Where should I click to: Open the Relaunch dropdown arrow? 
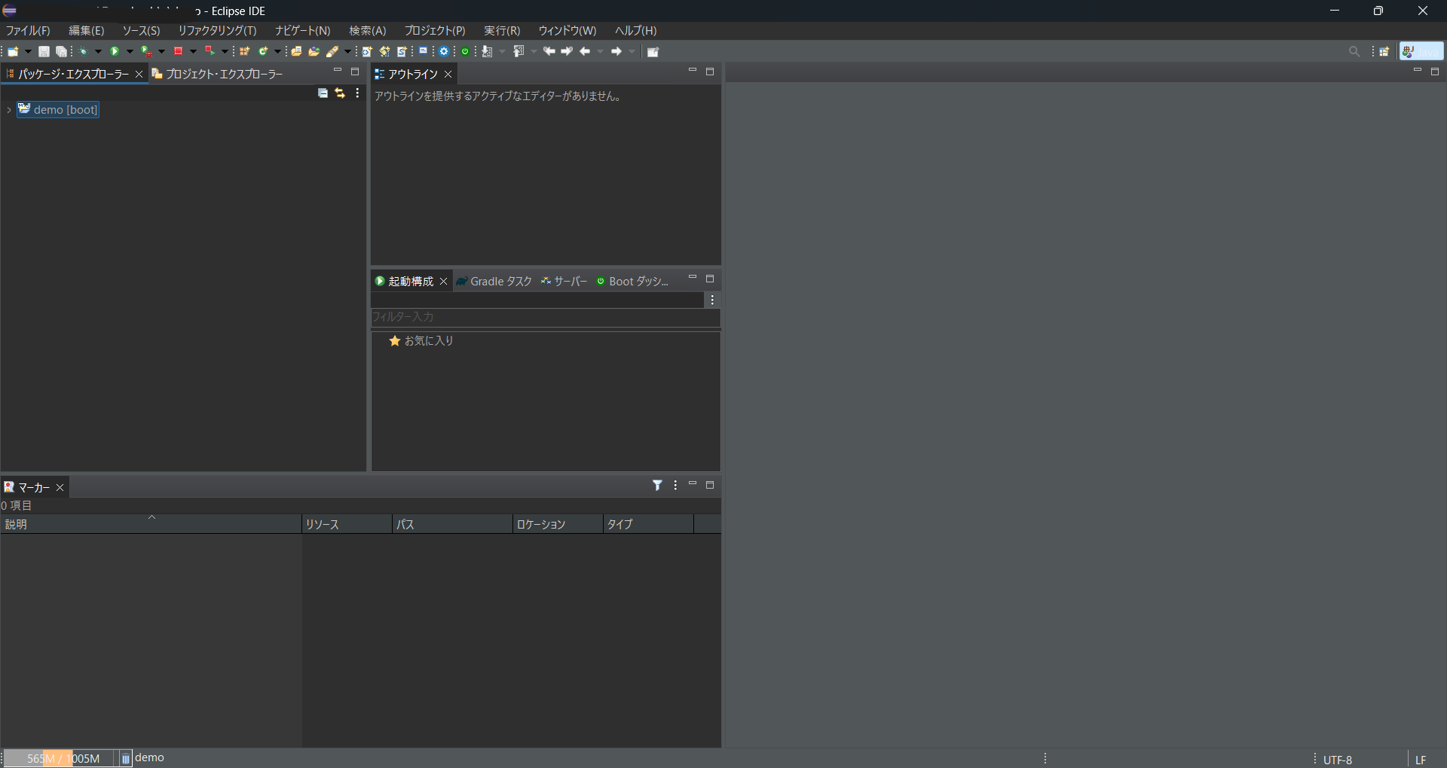click(x=225, y=52)
